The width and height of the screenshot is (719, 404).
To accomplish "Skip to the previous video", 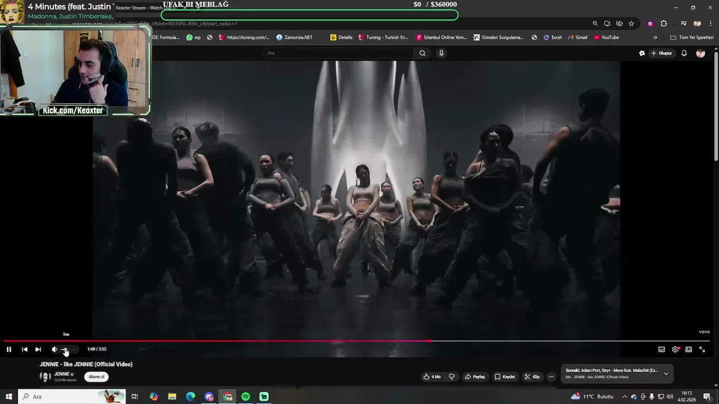I will 25,349.
